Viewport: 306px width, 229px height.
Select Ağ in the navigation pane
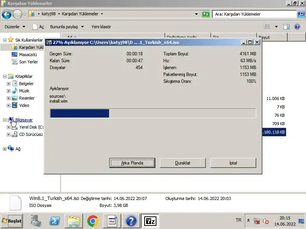pyautogui.click(x=18, y=149)
